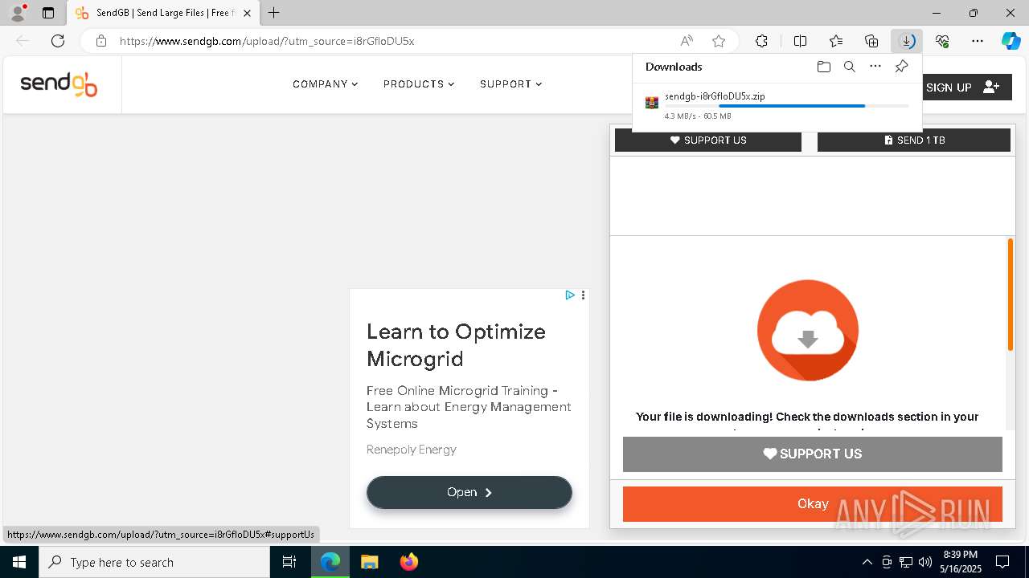Add this page to favorites star

pos(719,41)
